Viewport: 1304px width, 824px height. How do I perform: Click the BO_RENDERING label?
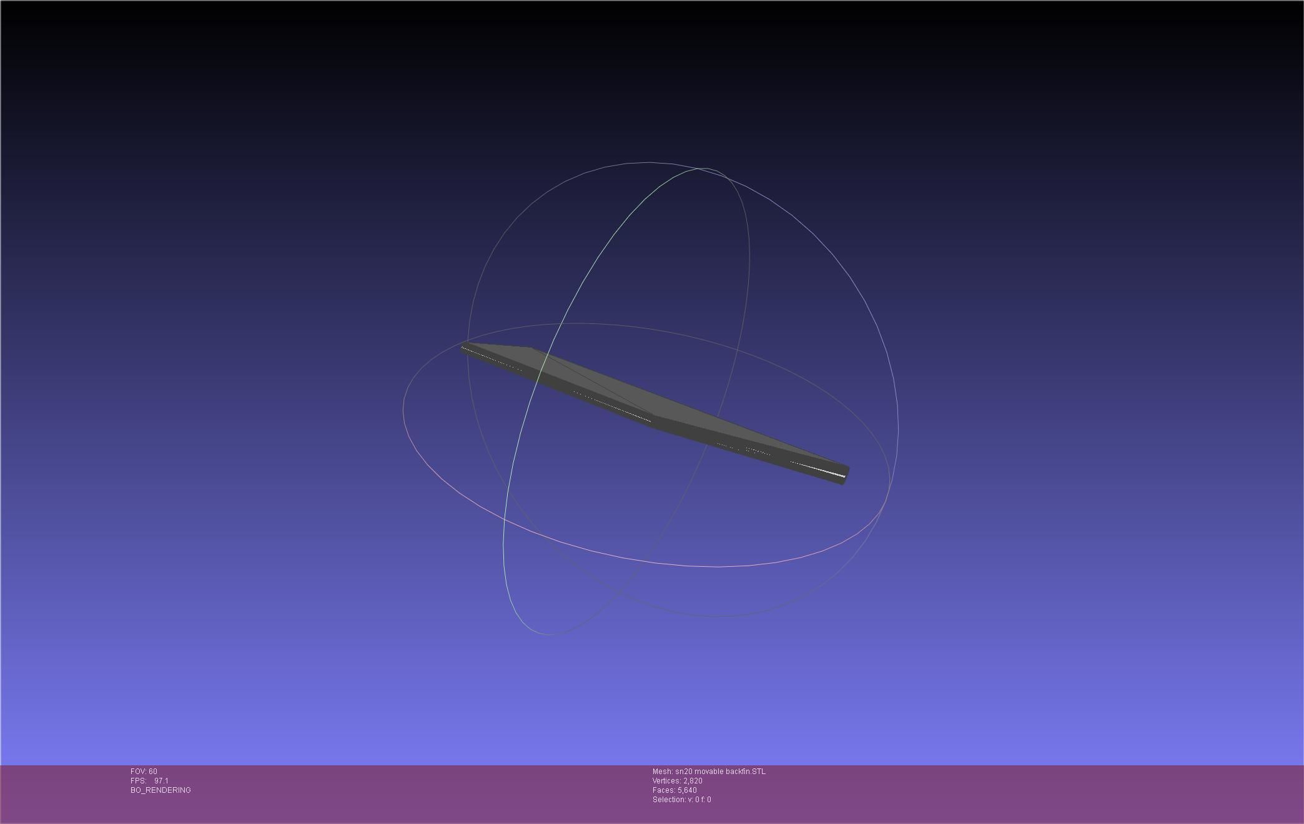161,790
